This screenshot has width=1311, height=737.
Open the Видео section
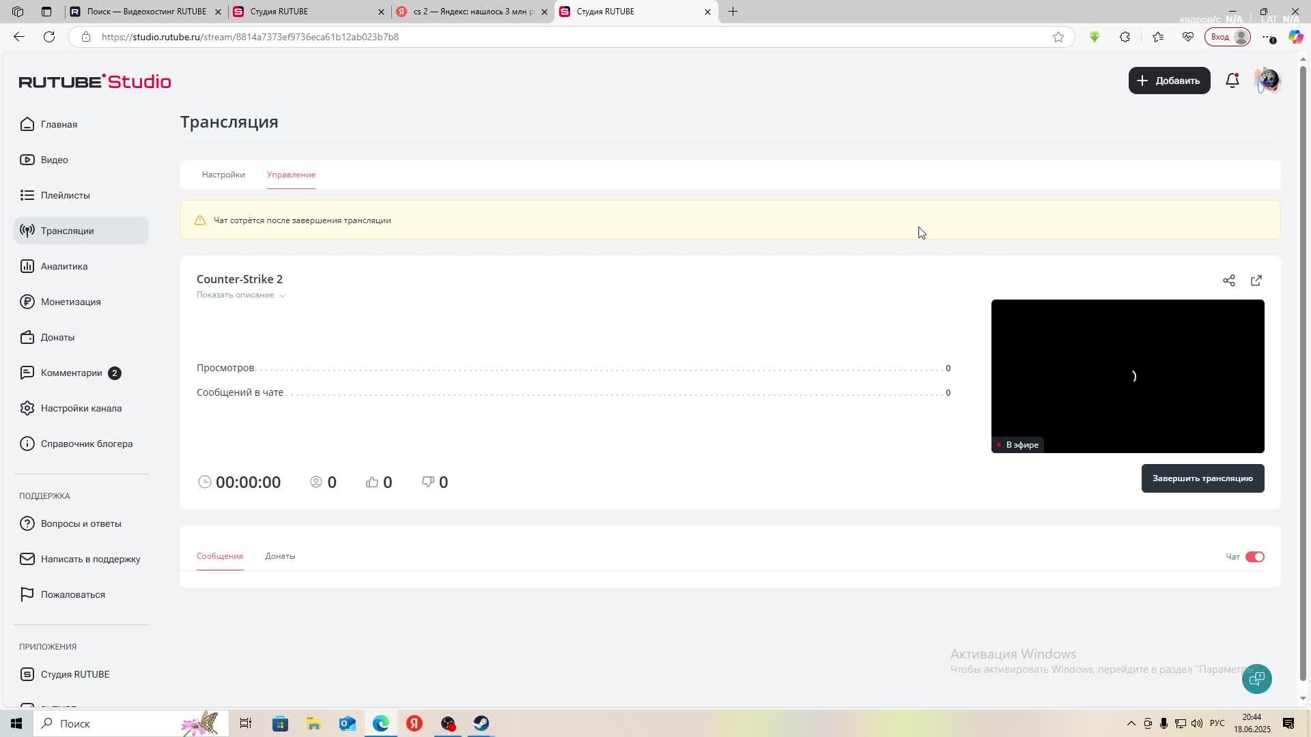[81, 160]
